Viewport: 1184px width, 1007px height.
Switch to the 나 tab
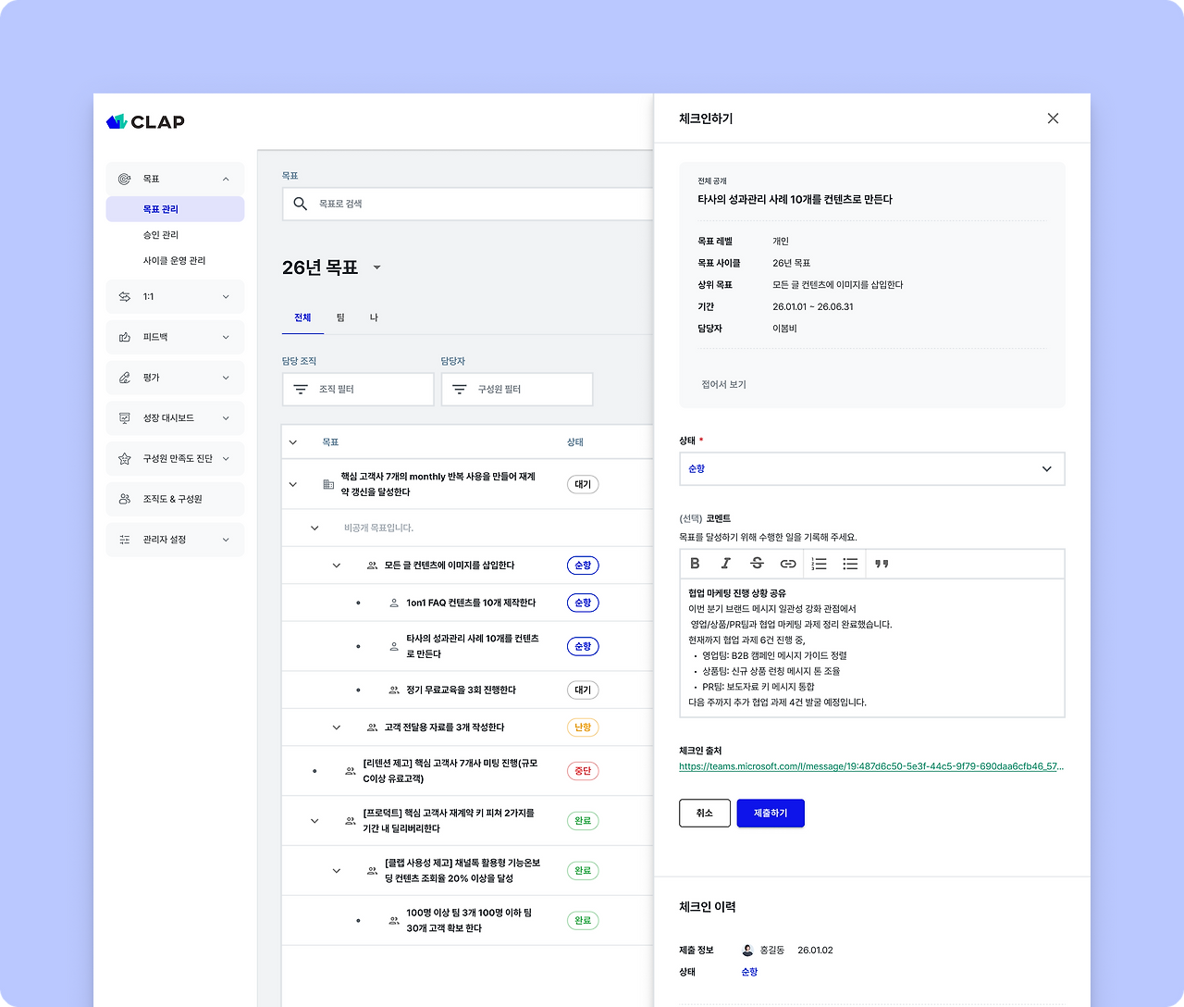coord(374,317)
